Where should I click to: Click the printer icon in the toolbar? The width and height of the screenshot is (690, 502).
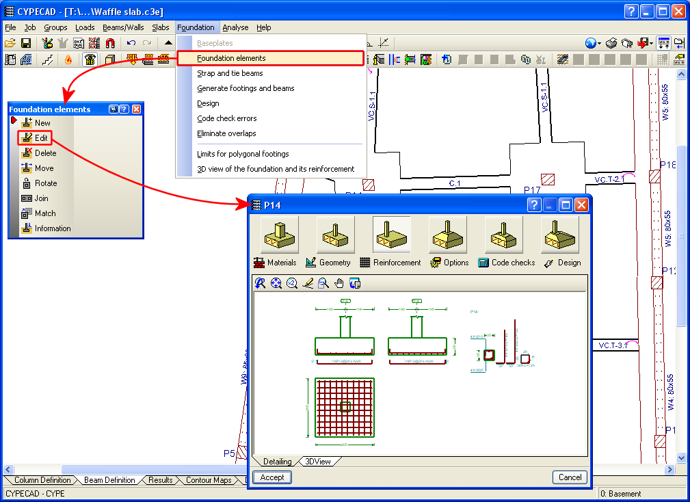point(611,43)
